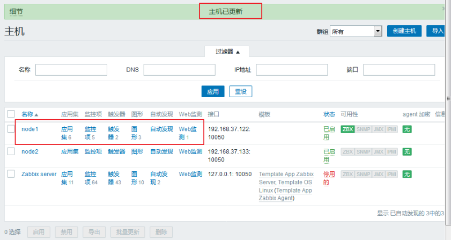Viewport: 451px width, 240px height.
Task: Open node1 触发器 2 triggers
Action: tap(114, 133)
